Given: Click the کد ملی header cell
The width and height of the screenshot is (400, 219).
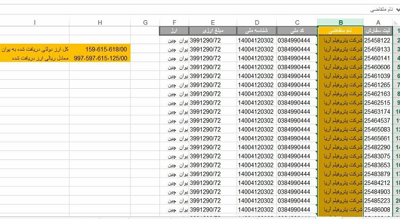Looking at the screenshot, I should coord(297,31).
